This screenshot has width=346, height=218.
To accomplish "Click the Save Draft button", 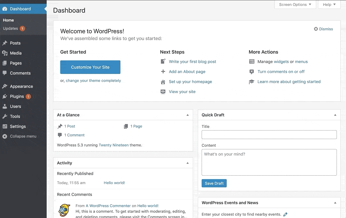I will 214,183.
